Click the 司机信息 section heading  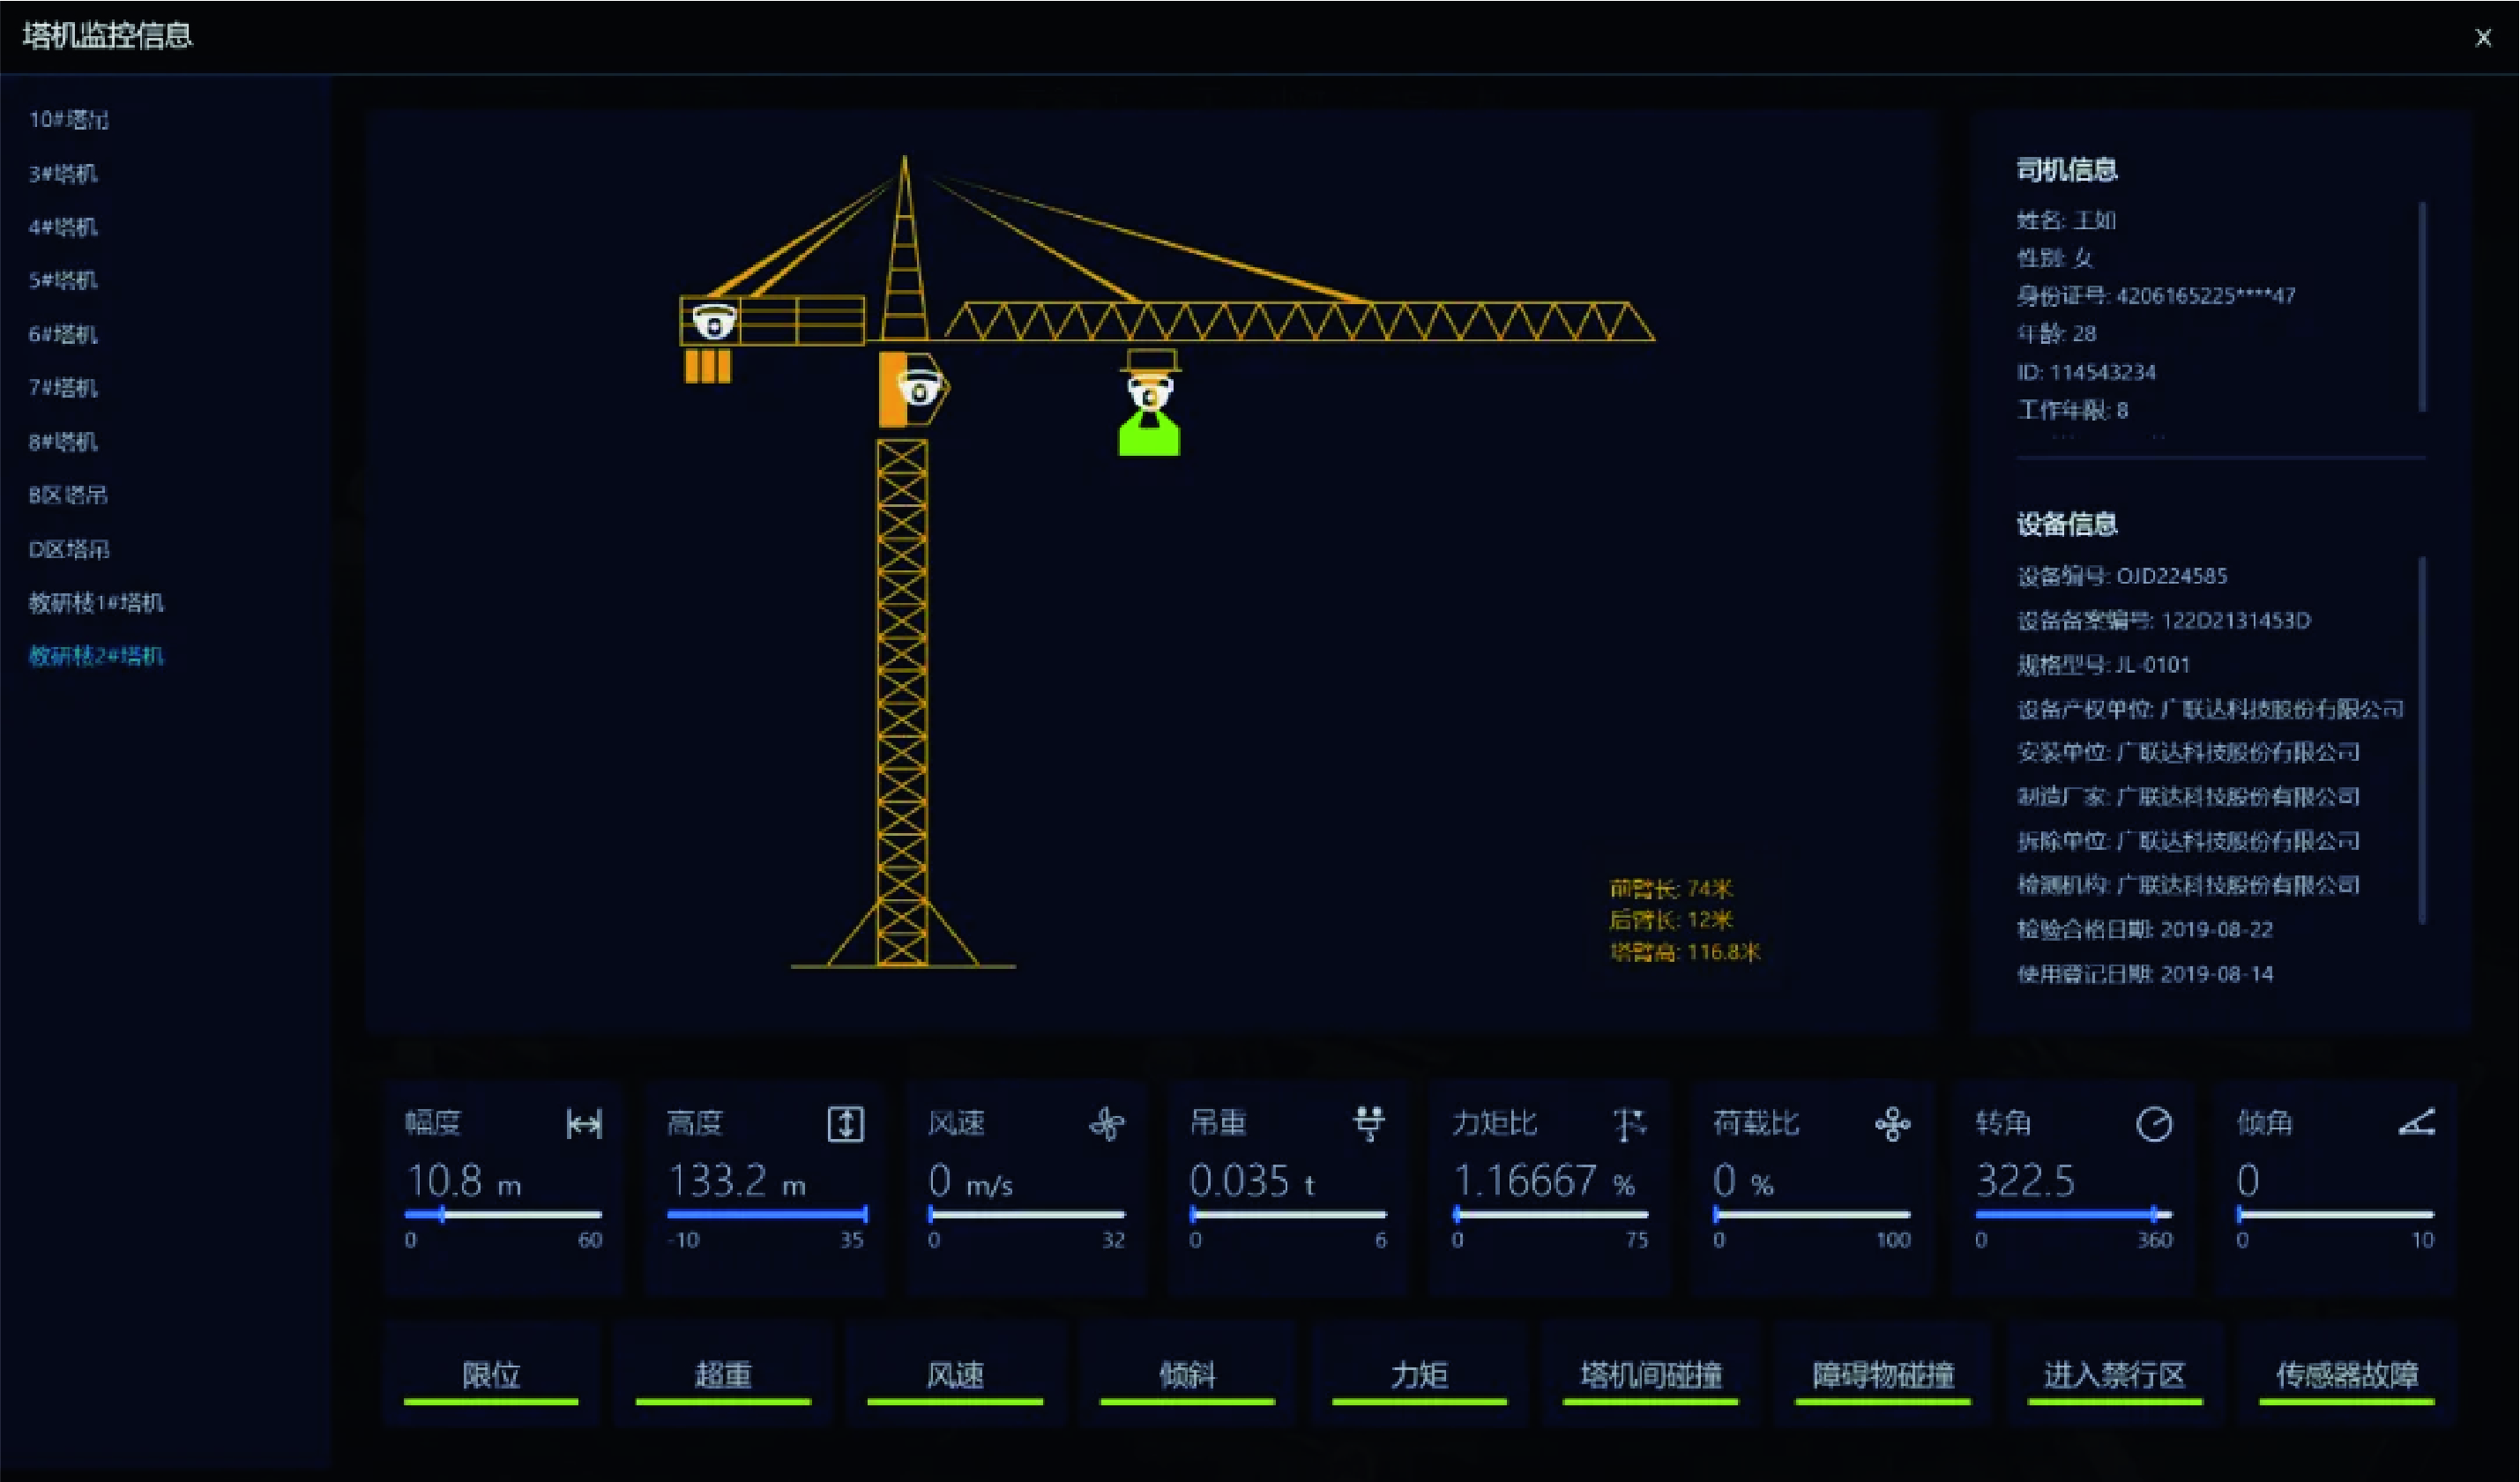[x=2067, y=170]
